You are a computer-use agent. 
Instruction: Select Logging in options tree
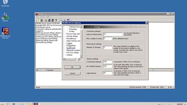point(69,43)
